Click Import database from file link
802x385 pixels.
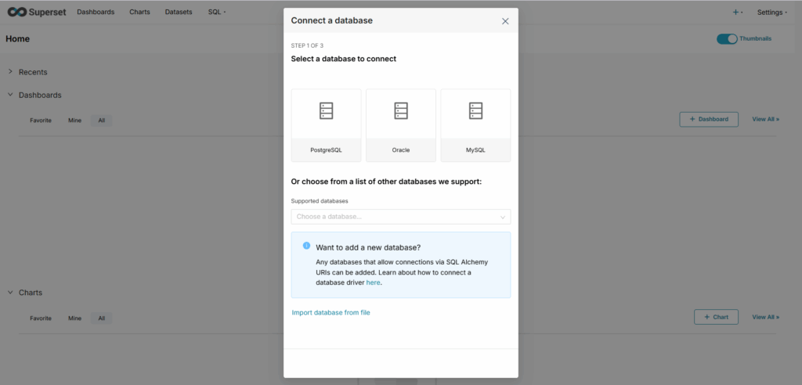(x=331, y=313)
